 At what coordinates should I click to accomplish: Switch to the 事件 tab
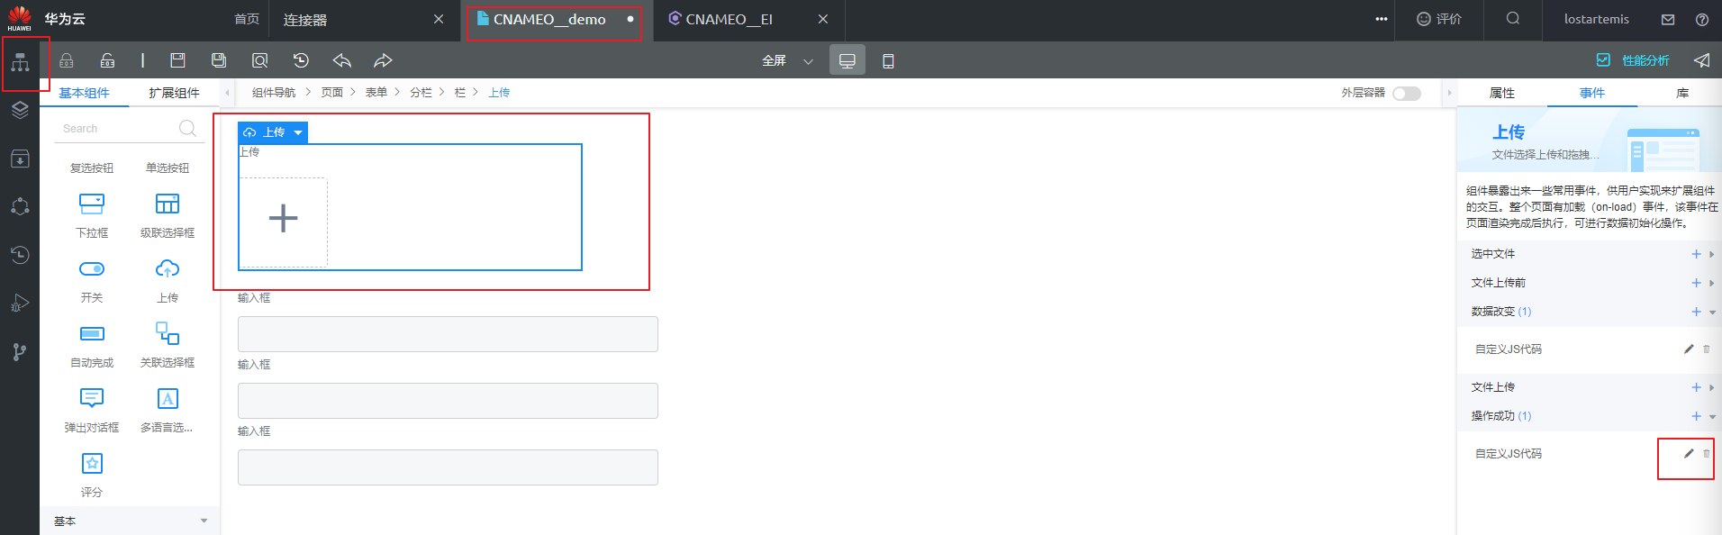click(x=1592, y=93)
